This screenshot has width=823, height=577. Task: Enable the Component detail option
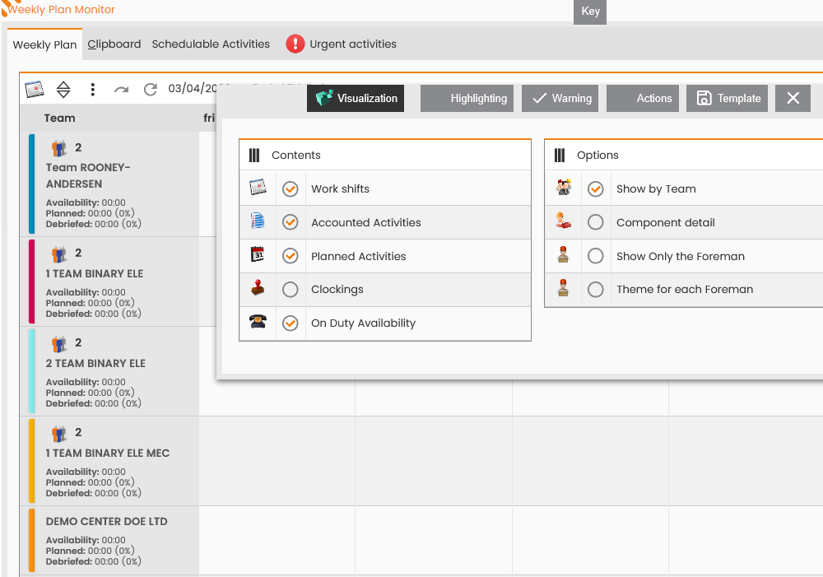click(x=596, y=222)
